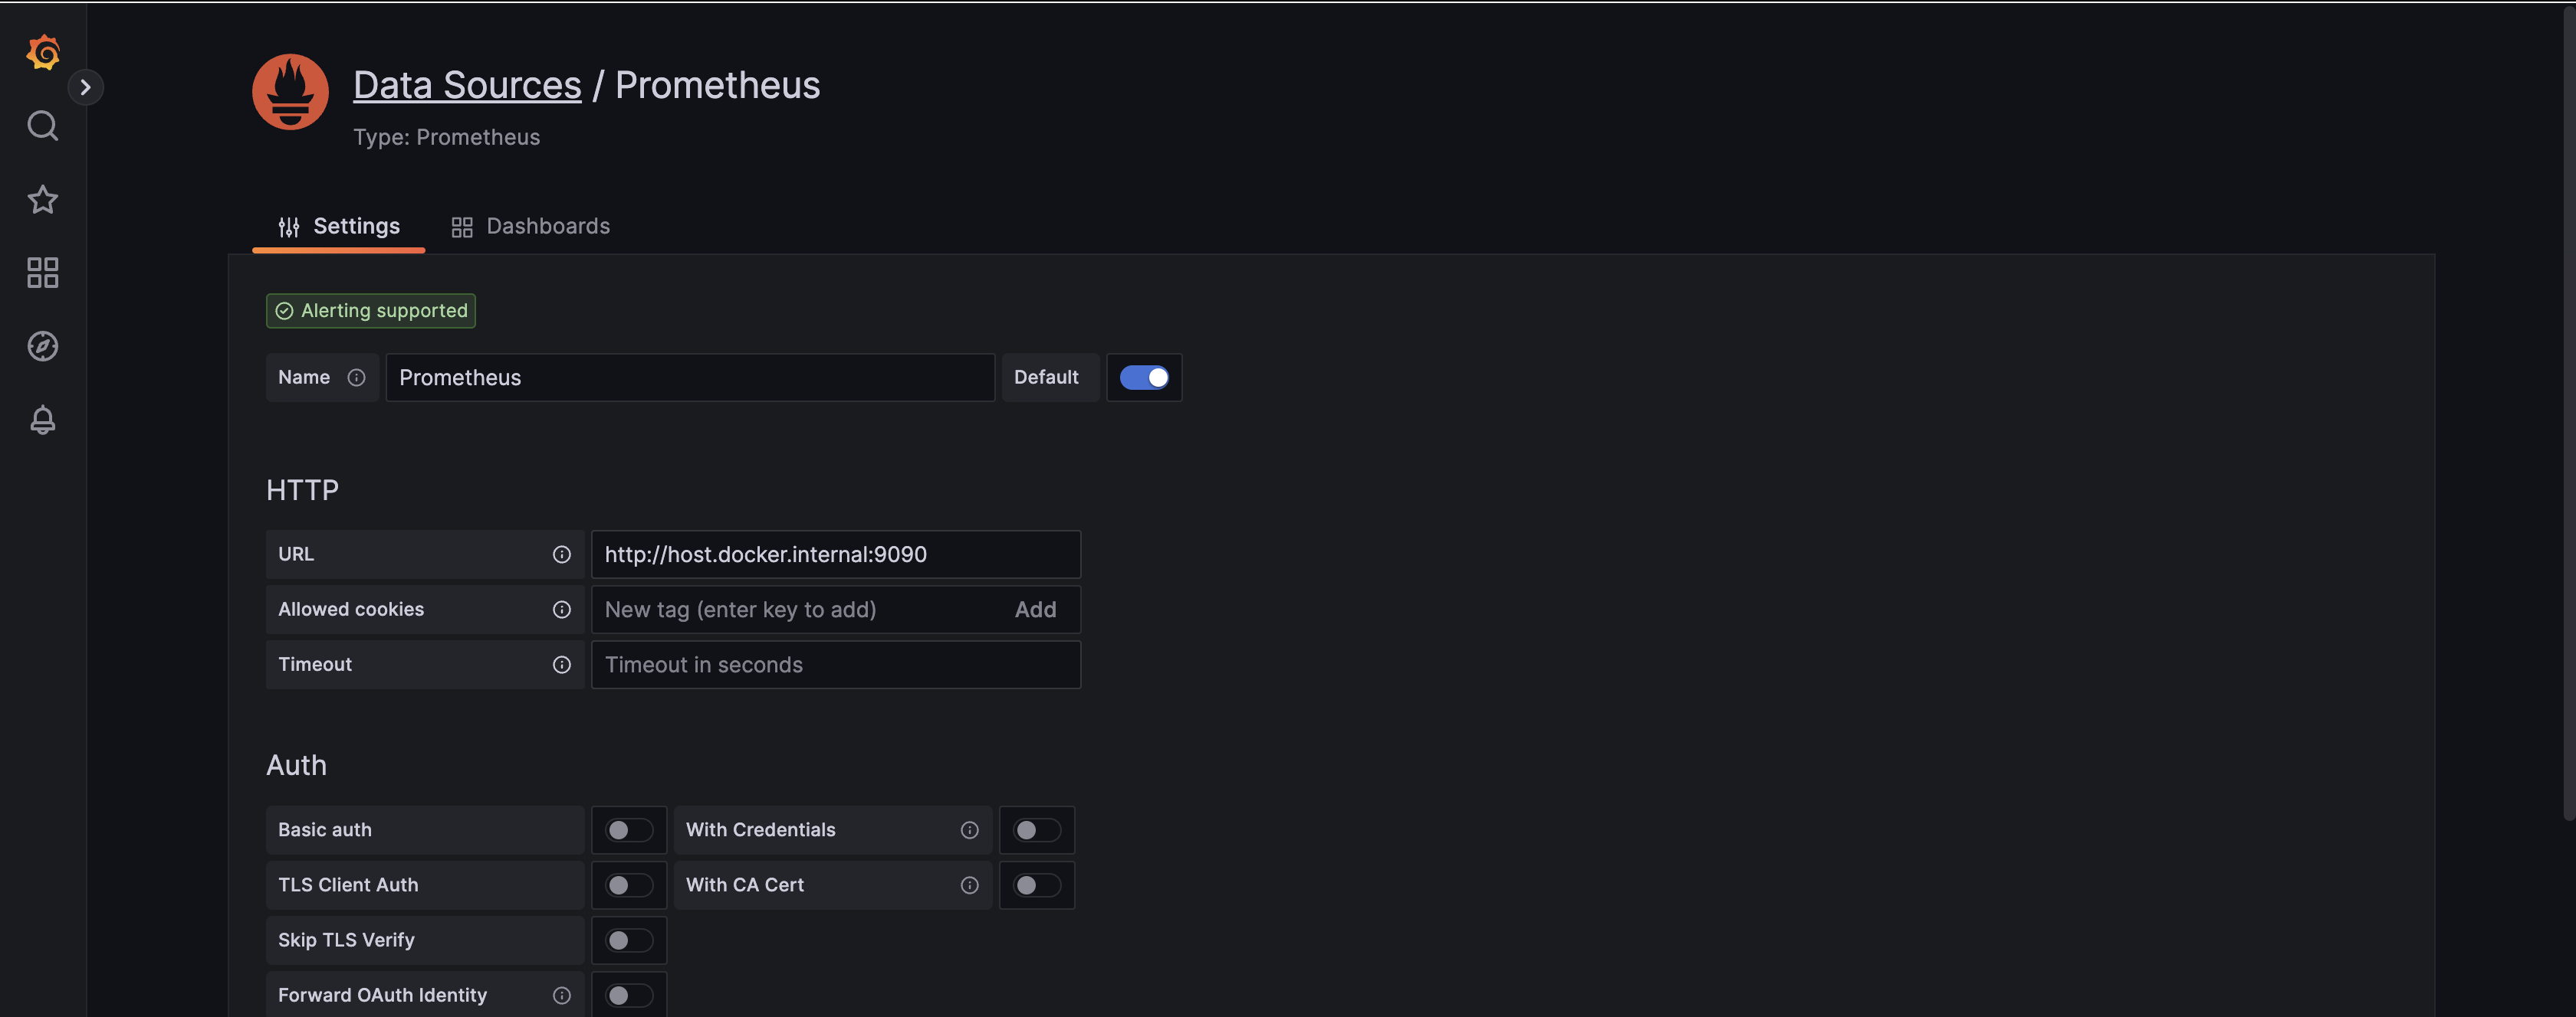Open Dashboards grid icon in sidebar
This screenshot has width=2576, height=1017.
pyautogui.click(x=43, y=273)
